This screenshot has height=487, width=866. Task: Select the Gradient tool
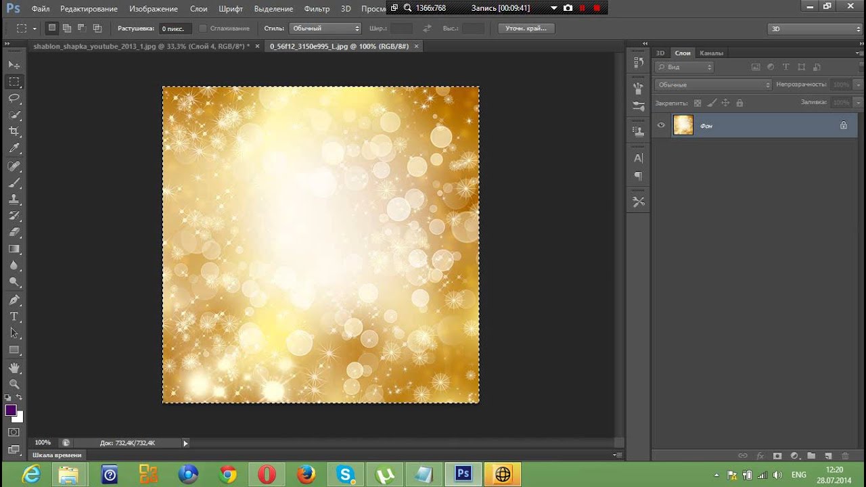click(14, 250)
